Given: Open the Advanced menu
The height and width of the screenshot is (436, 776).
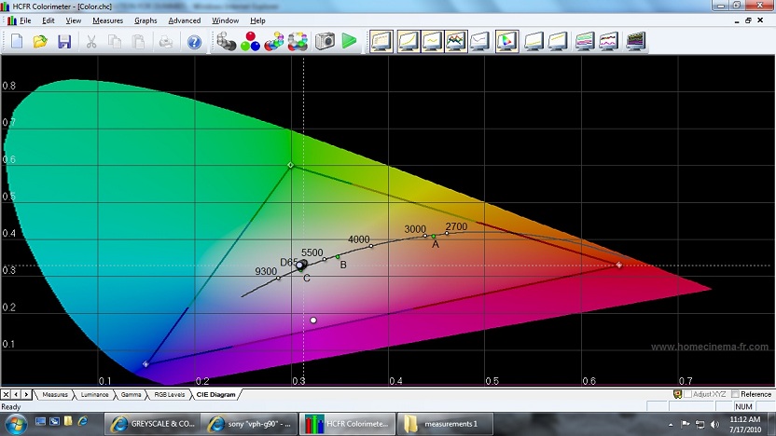Looking at the screenshot, I should coord(184,20).
